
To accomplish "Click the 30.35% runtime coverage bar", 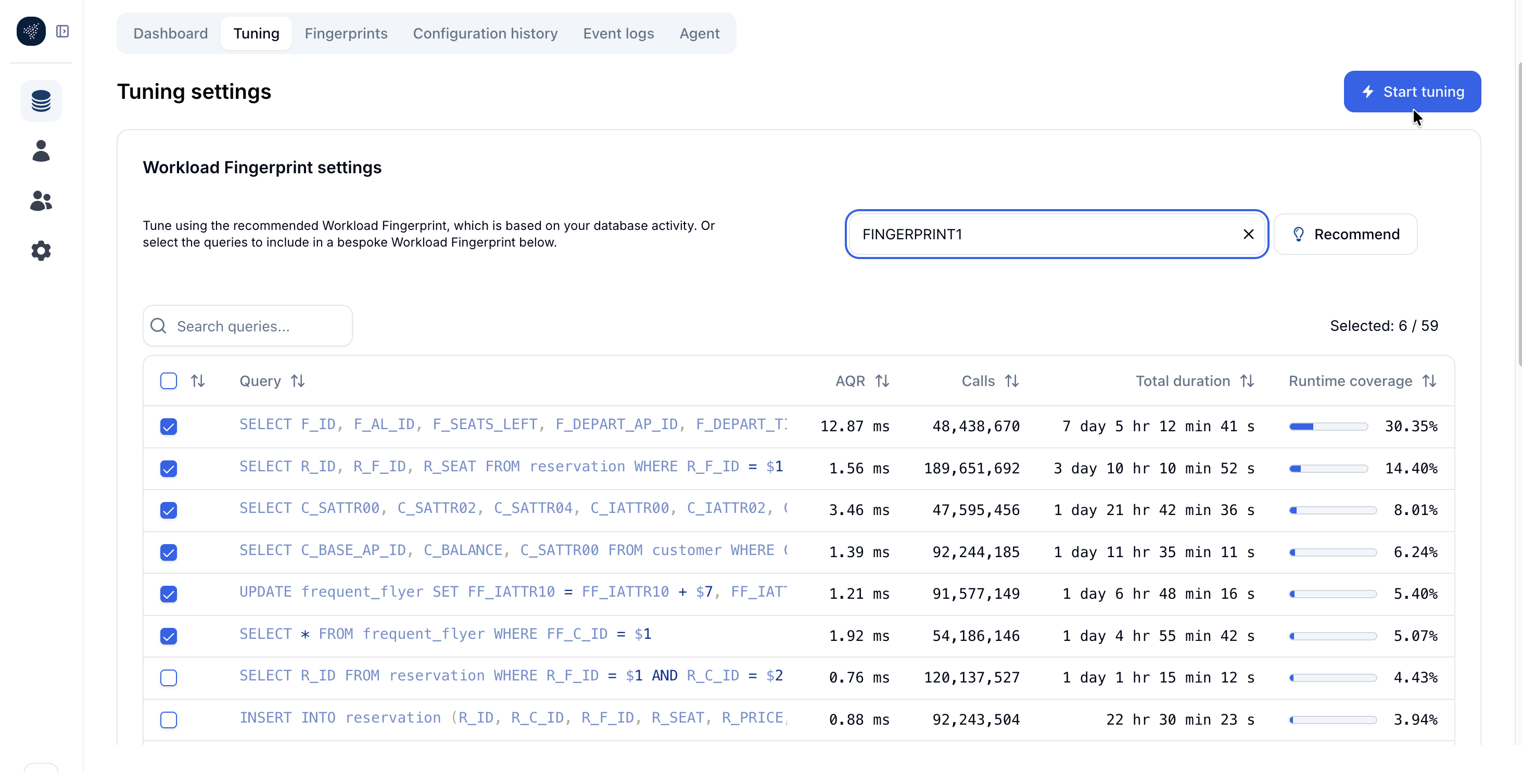I will coord(1328,427).
